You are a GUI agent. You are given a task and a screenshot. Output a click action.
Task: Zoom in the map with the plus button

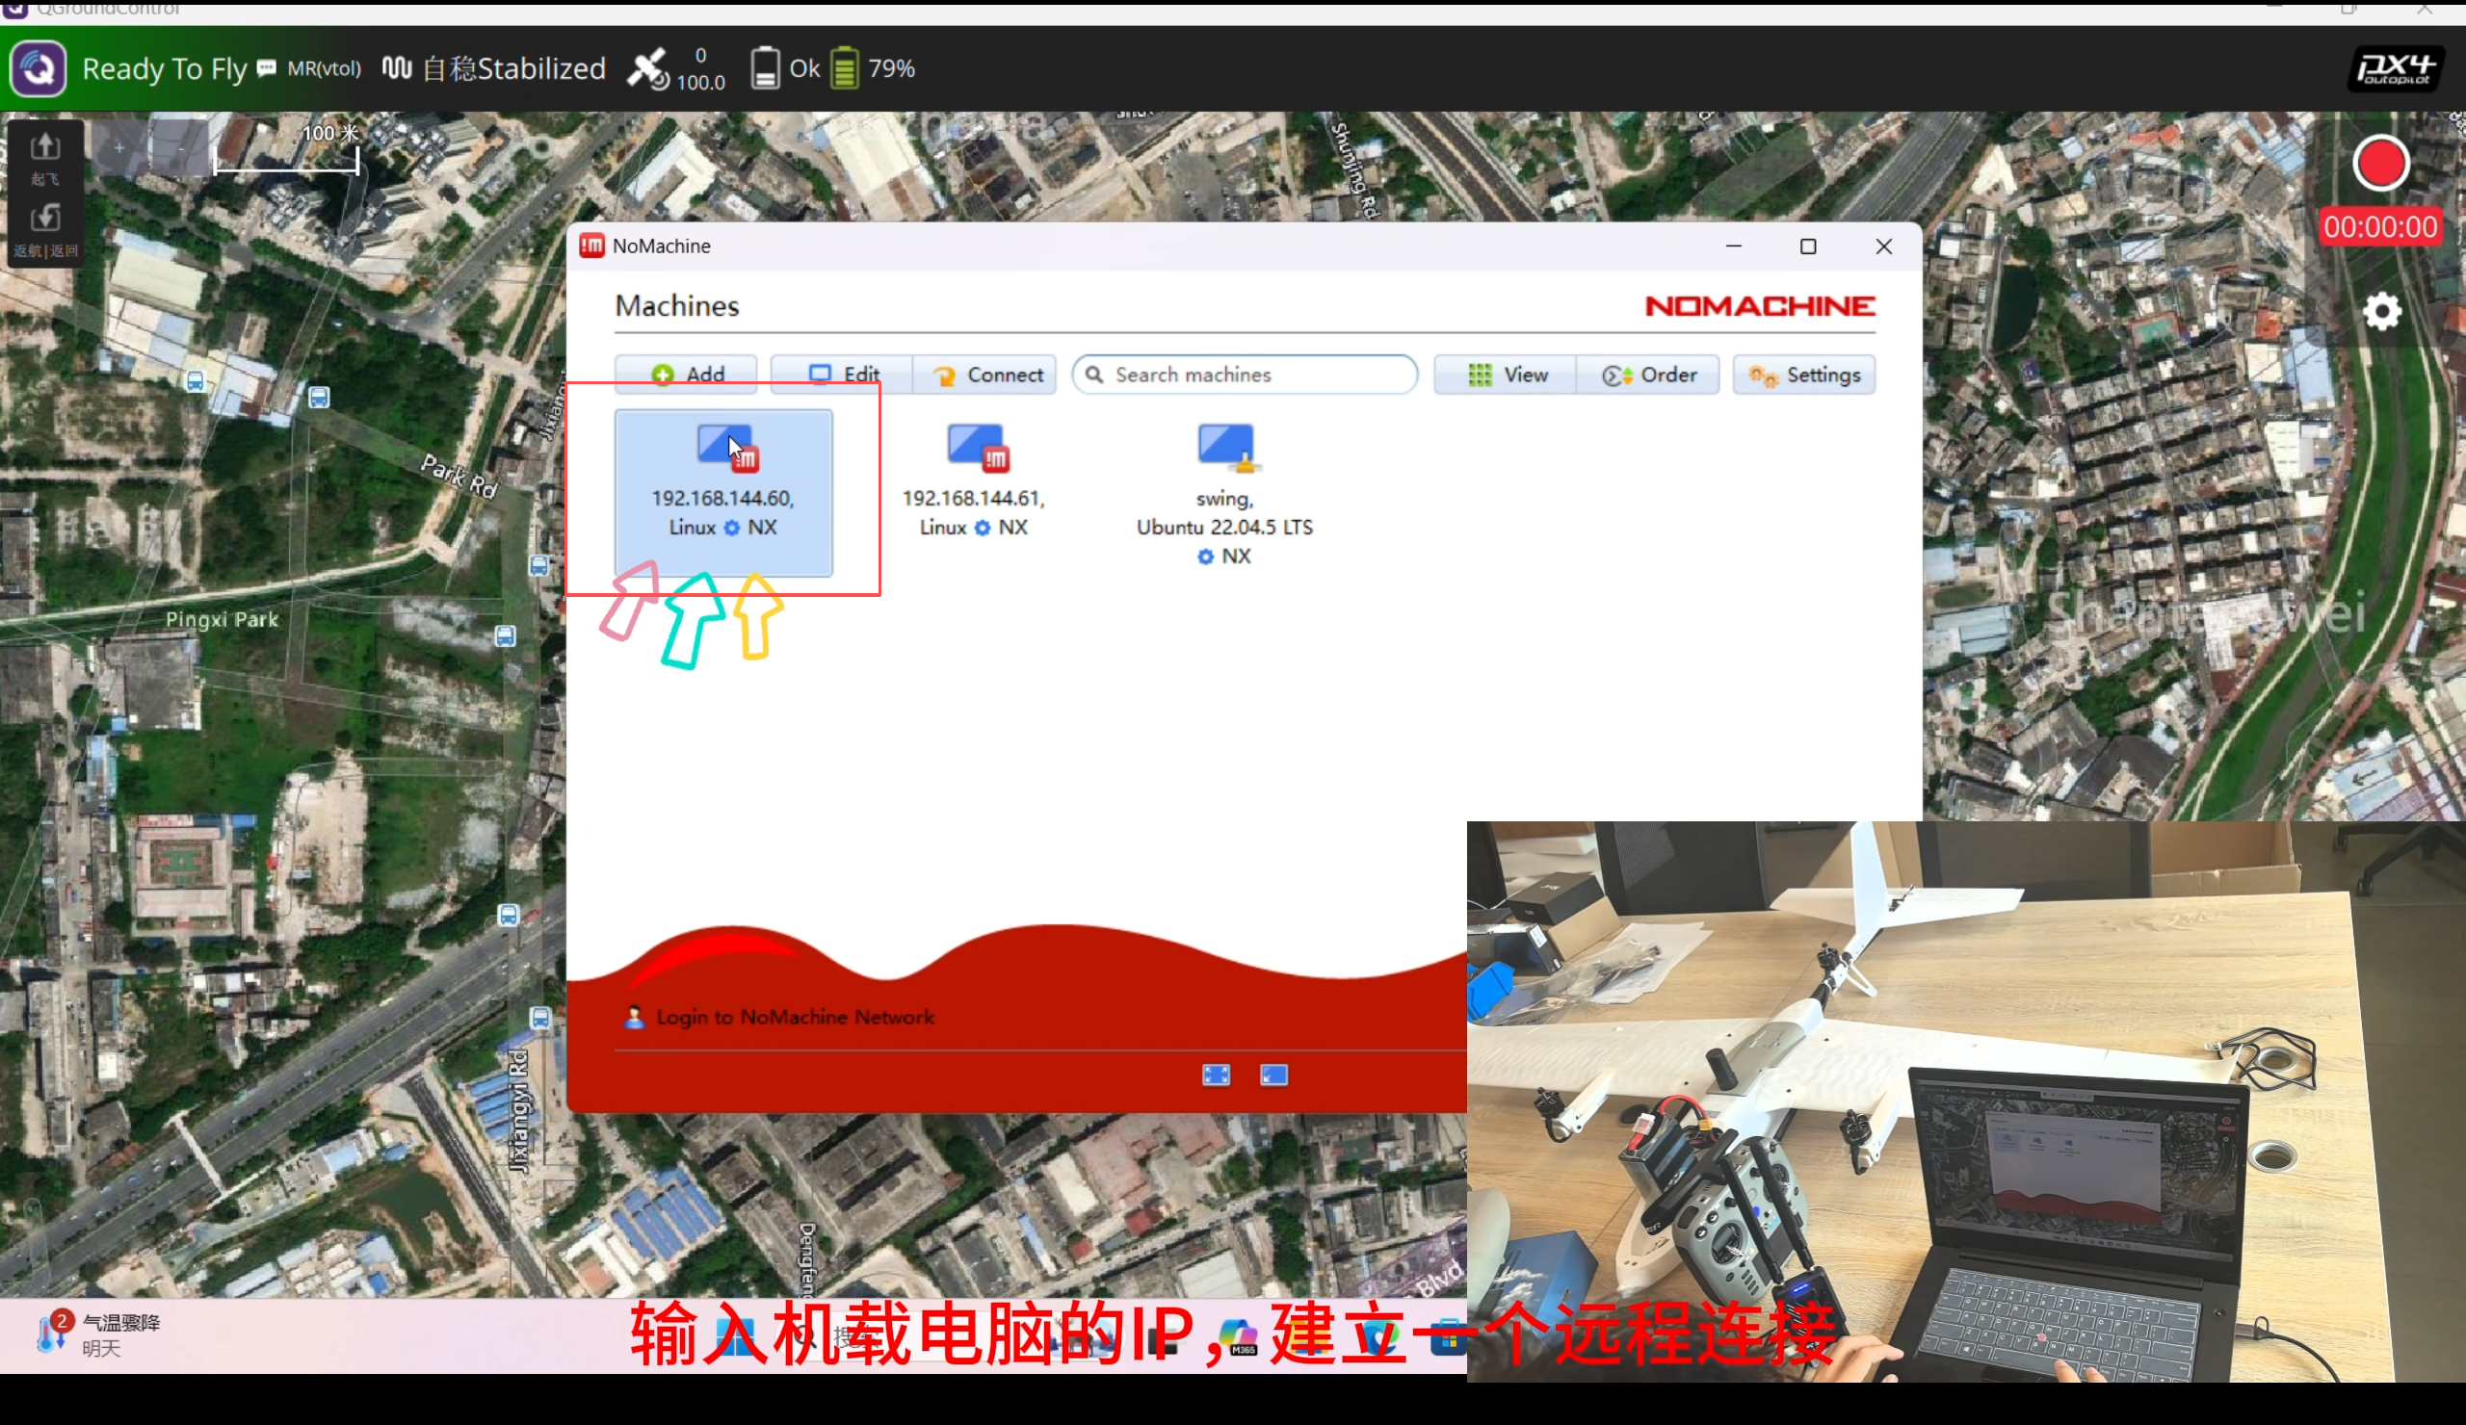[x=119, y=148]
